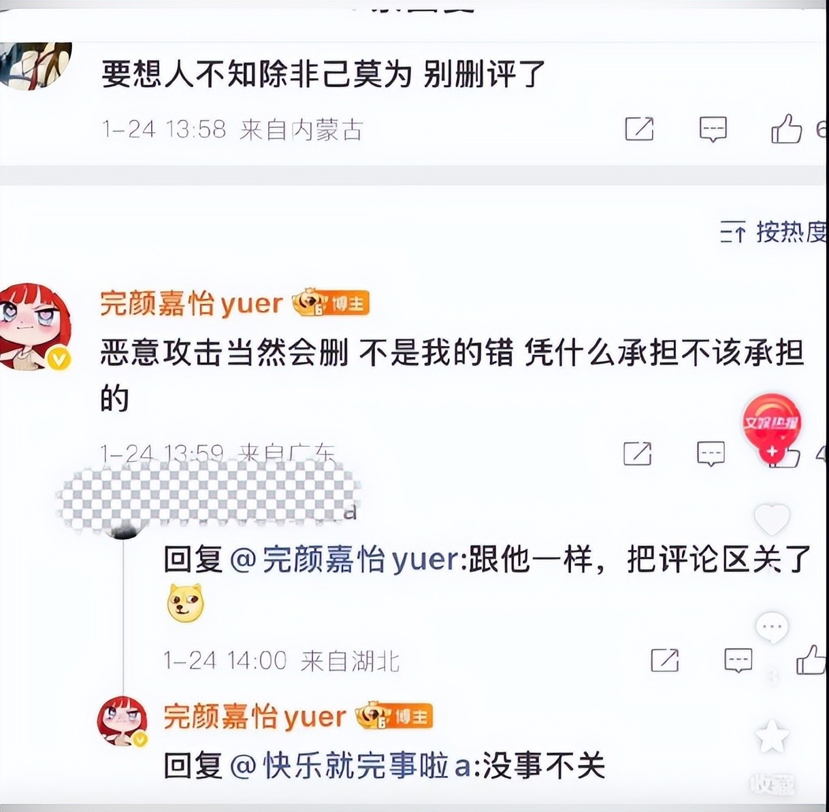The height and width of the screenshot is (812, 829).
Task: Tap the 博主 badge beside the first username
Action: (x=331, y=303)
